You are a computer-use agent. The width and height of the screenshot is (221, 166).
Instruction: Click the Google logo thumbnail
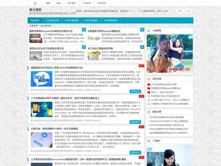coord(94,38)
